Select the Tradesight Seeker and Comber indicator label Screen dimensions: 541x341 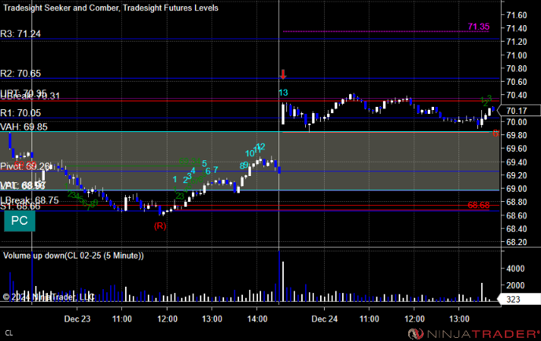(61, 8)
